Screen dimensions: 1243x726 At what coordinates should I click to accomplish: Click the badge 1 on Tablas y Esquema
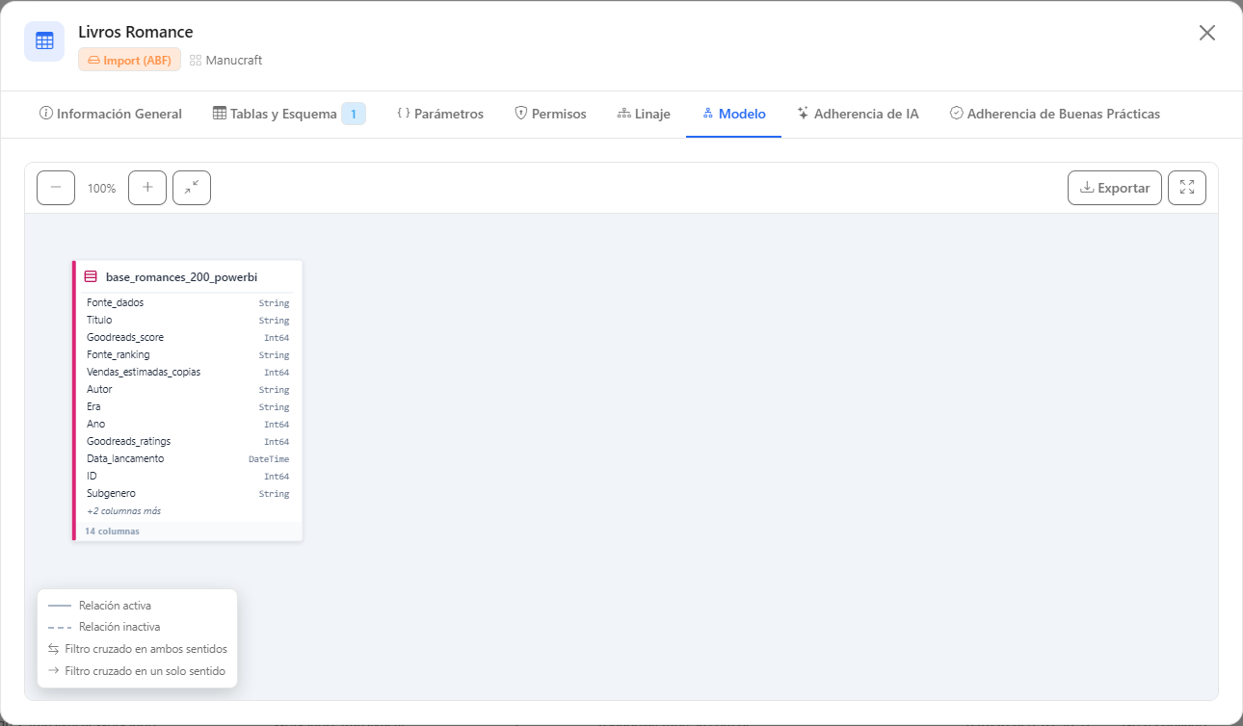354,114
